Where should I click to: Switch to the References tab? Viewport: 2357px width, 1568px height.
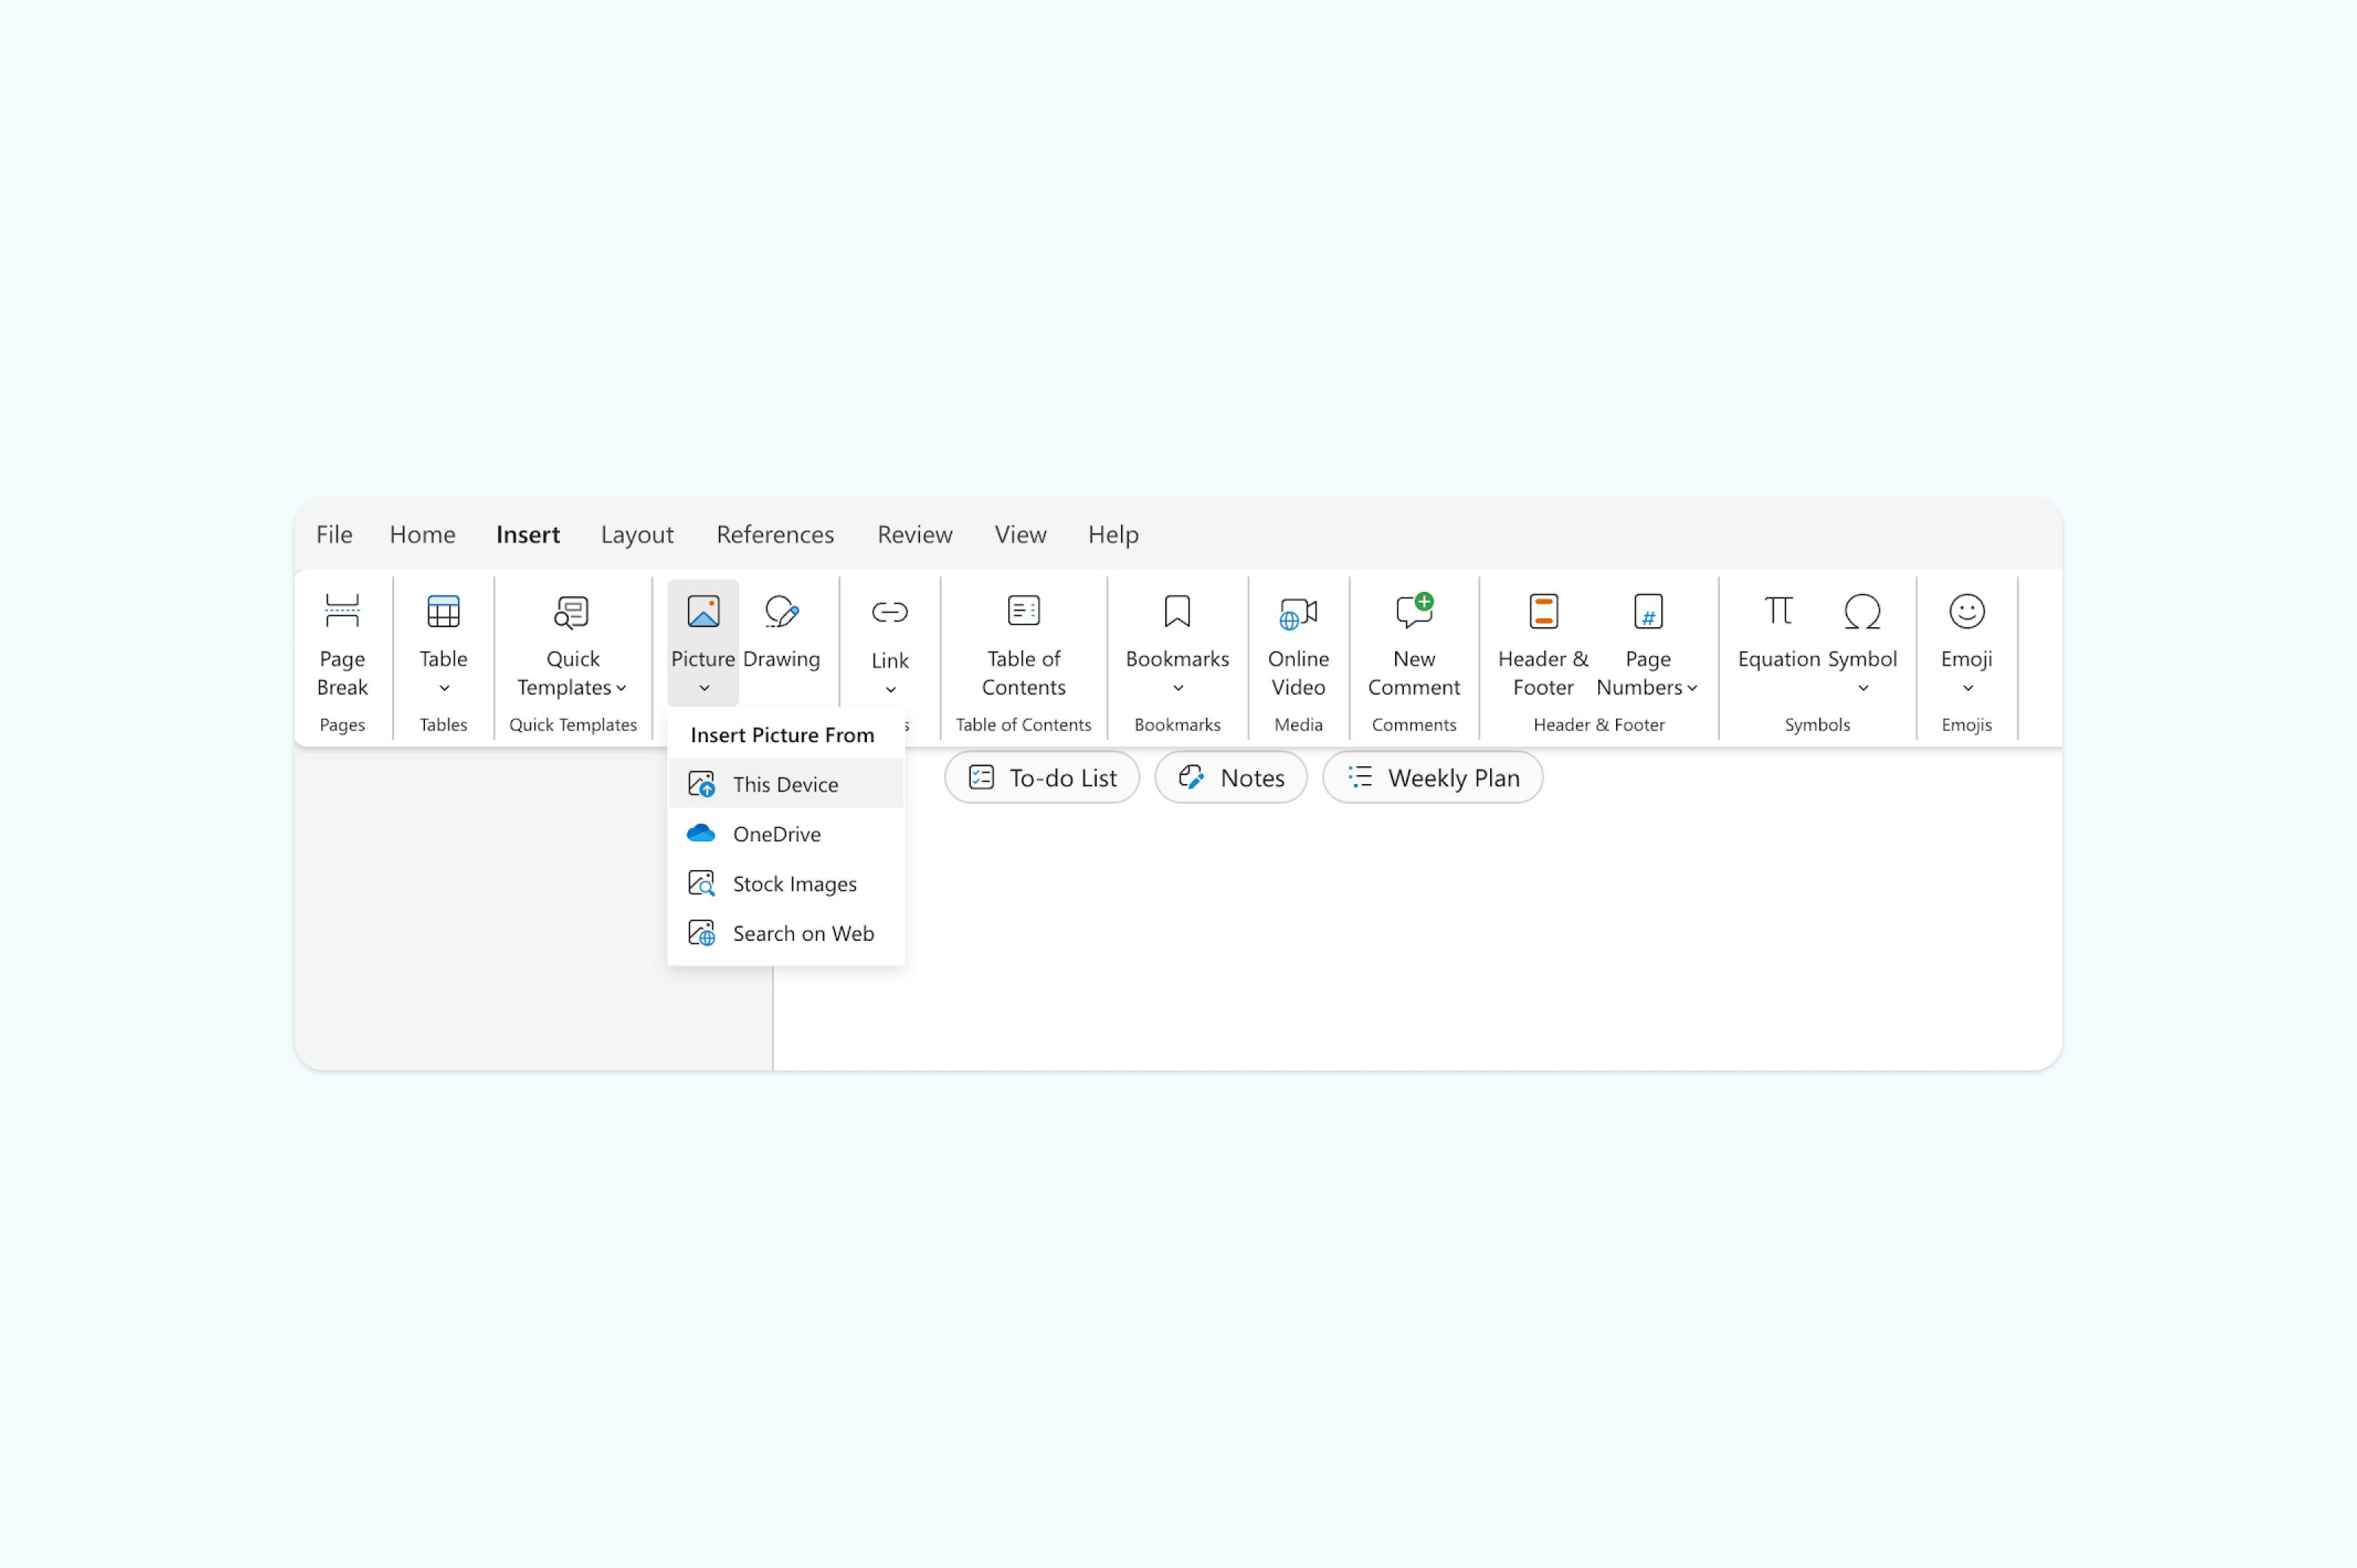click(776, 534)
